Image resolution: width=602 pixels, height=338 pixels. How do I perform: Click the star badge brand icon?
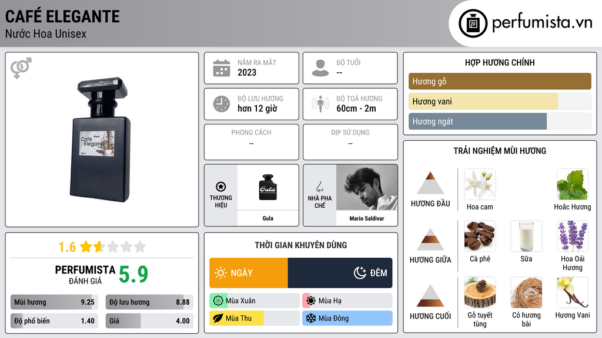pos(221,187)
